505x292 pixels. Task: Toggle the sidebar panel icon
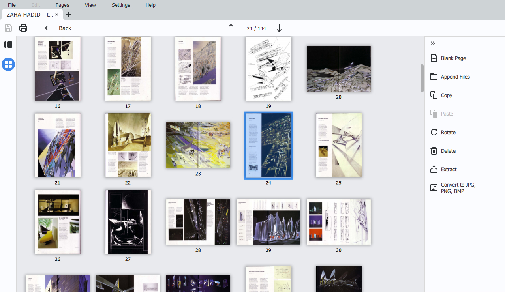point(8,45)
